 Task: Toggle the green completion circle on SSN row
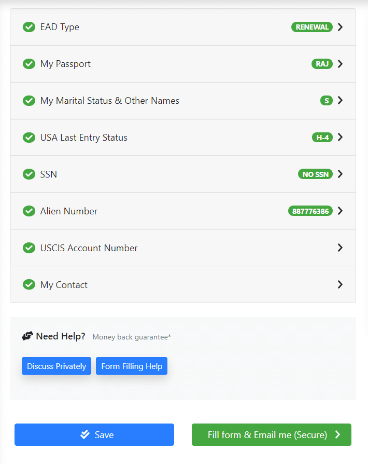tap(29, 174)
